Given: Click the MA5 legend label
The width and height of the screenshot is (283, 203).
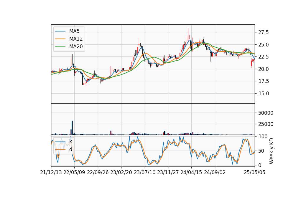Looking at the screenshot, I should pos(74,31).
